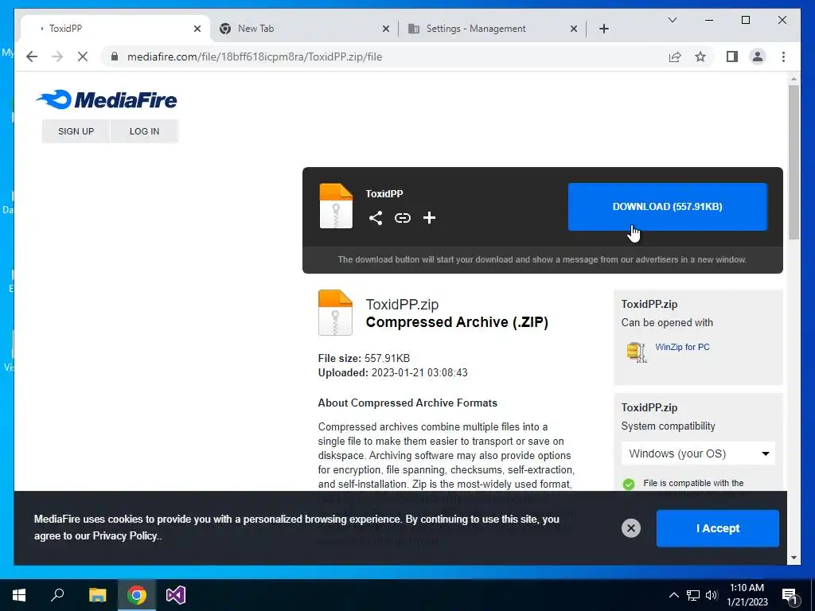The height and width of the screenshot is (611, 815).
Task: Click the WinZip icon in sidebar
Action: (x=636, y=352)
